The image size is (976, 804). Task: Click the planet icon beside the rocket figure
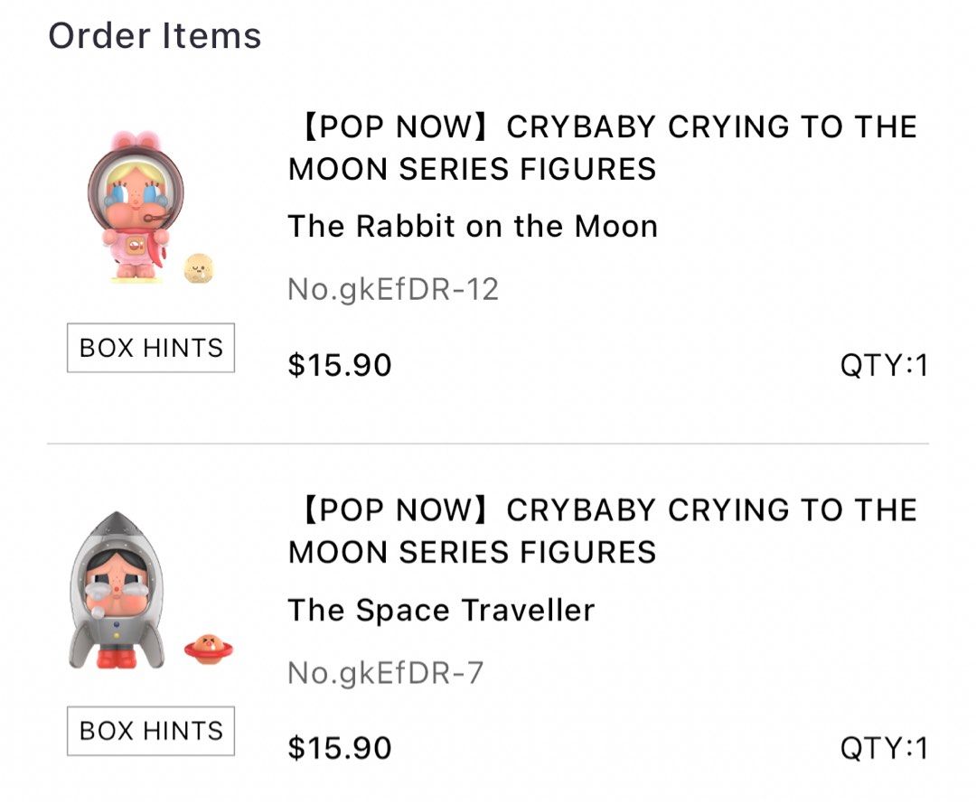208,645
